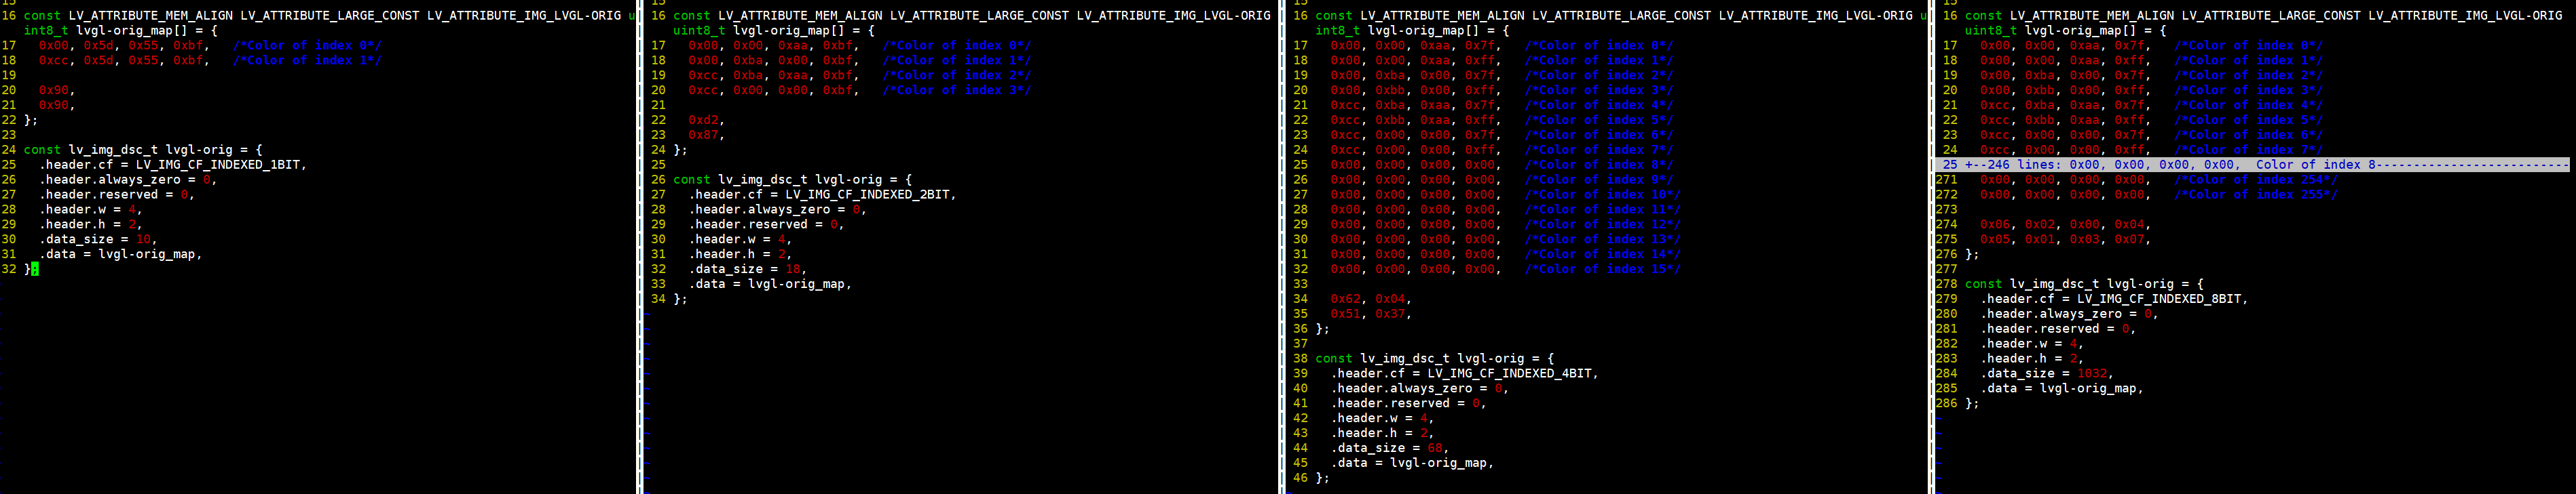Click the 'Color of index 10' comment
Image resolution: width=2576 pixels, height=494 pixels.
(1602, 194)
